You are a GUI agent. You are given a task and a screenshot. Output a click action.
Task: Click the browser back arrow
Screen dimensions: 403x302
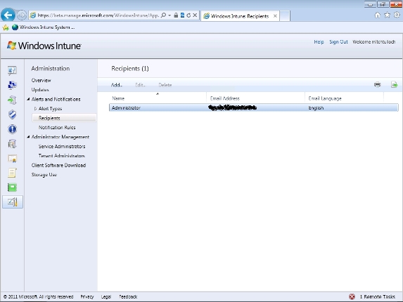(8, 15)
